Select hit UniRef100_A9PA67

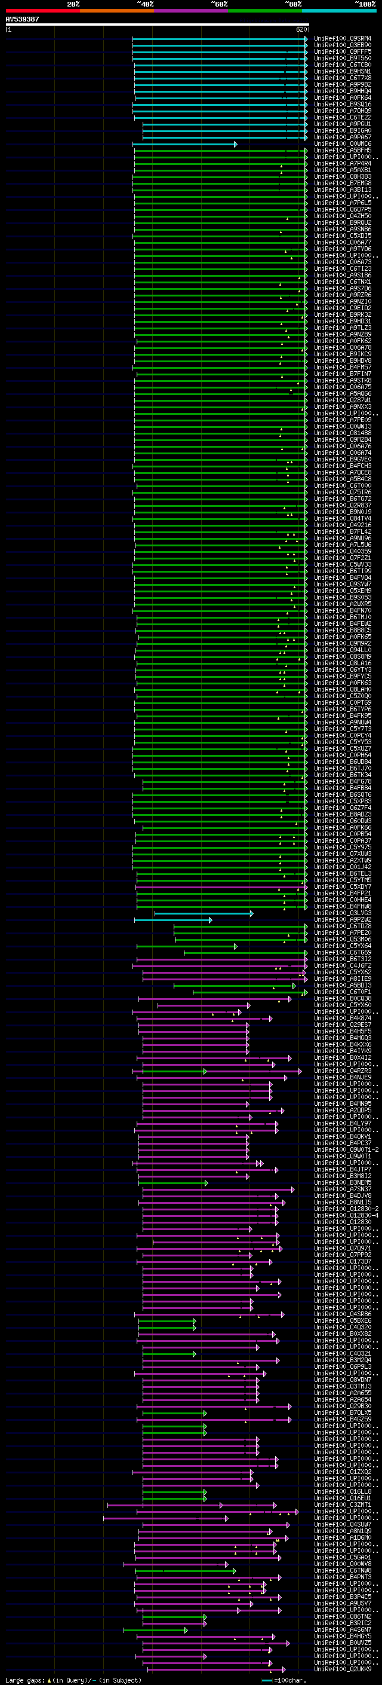coord(343,137)
